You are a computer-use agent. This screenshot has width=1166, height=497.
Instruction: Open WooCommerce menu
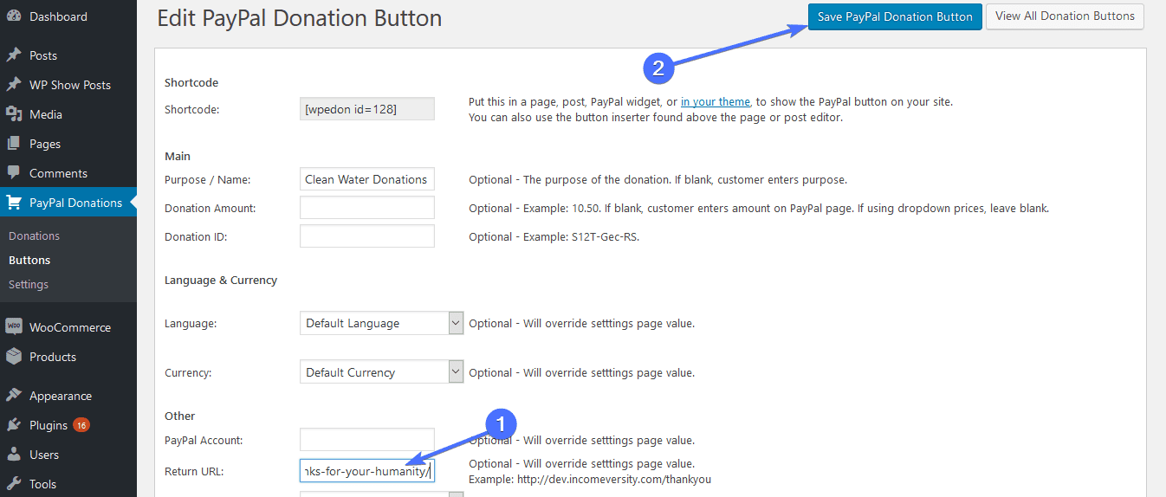[x=68, y=327]
